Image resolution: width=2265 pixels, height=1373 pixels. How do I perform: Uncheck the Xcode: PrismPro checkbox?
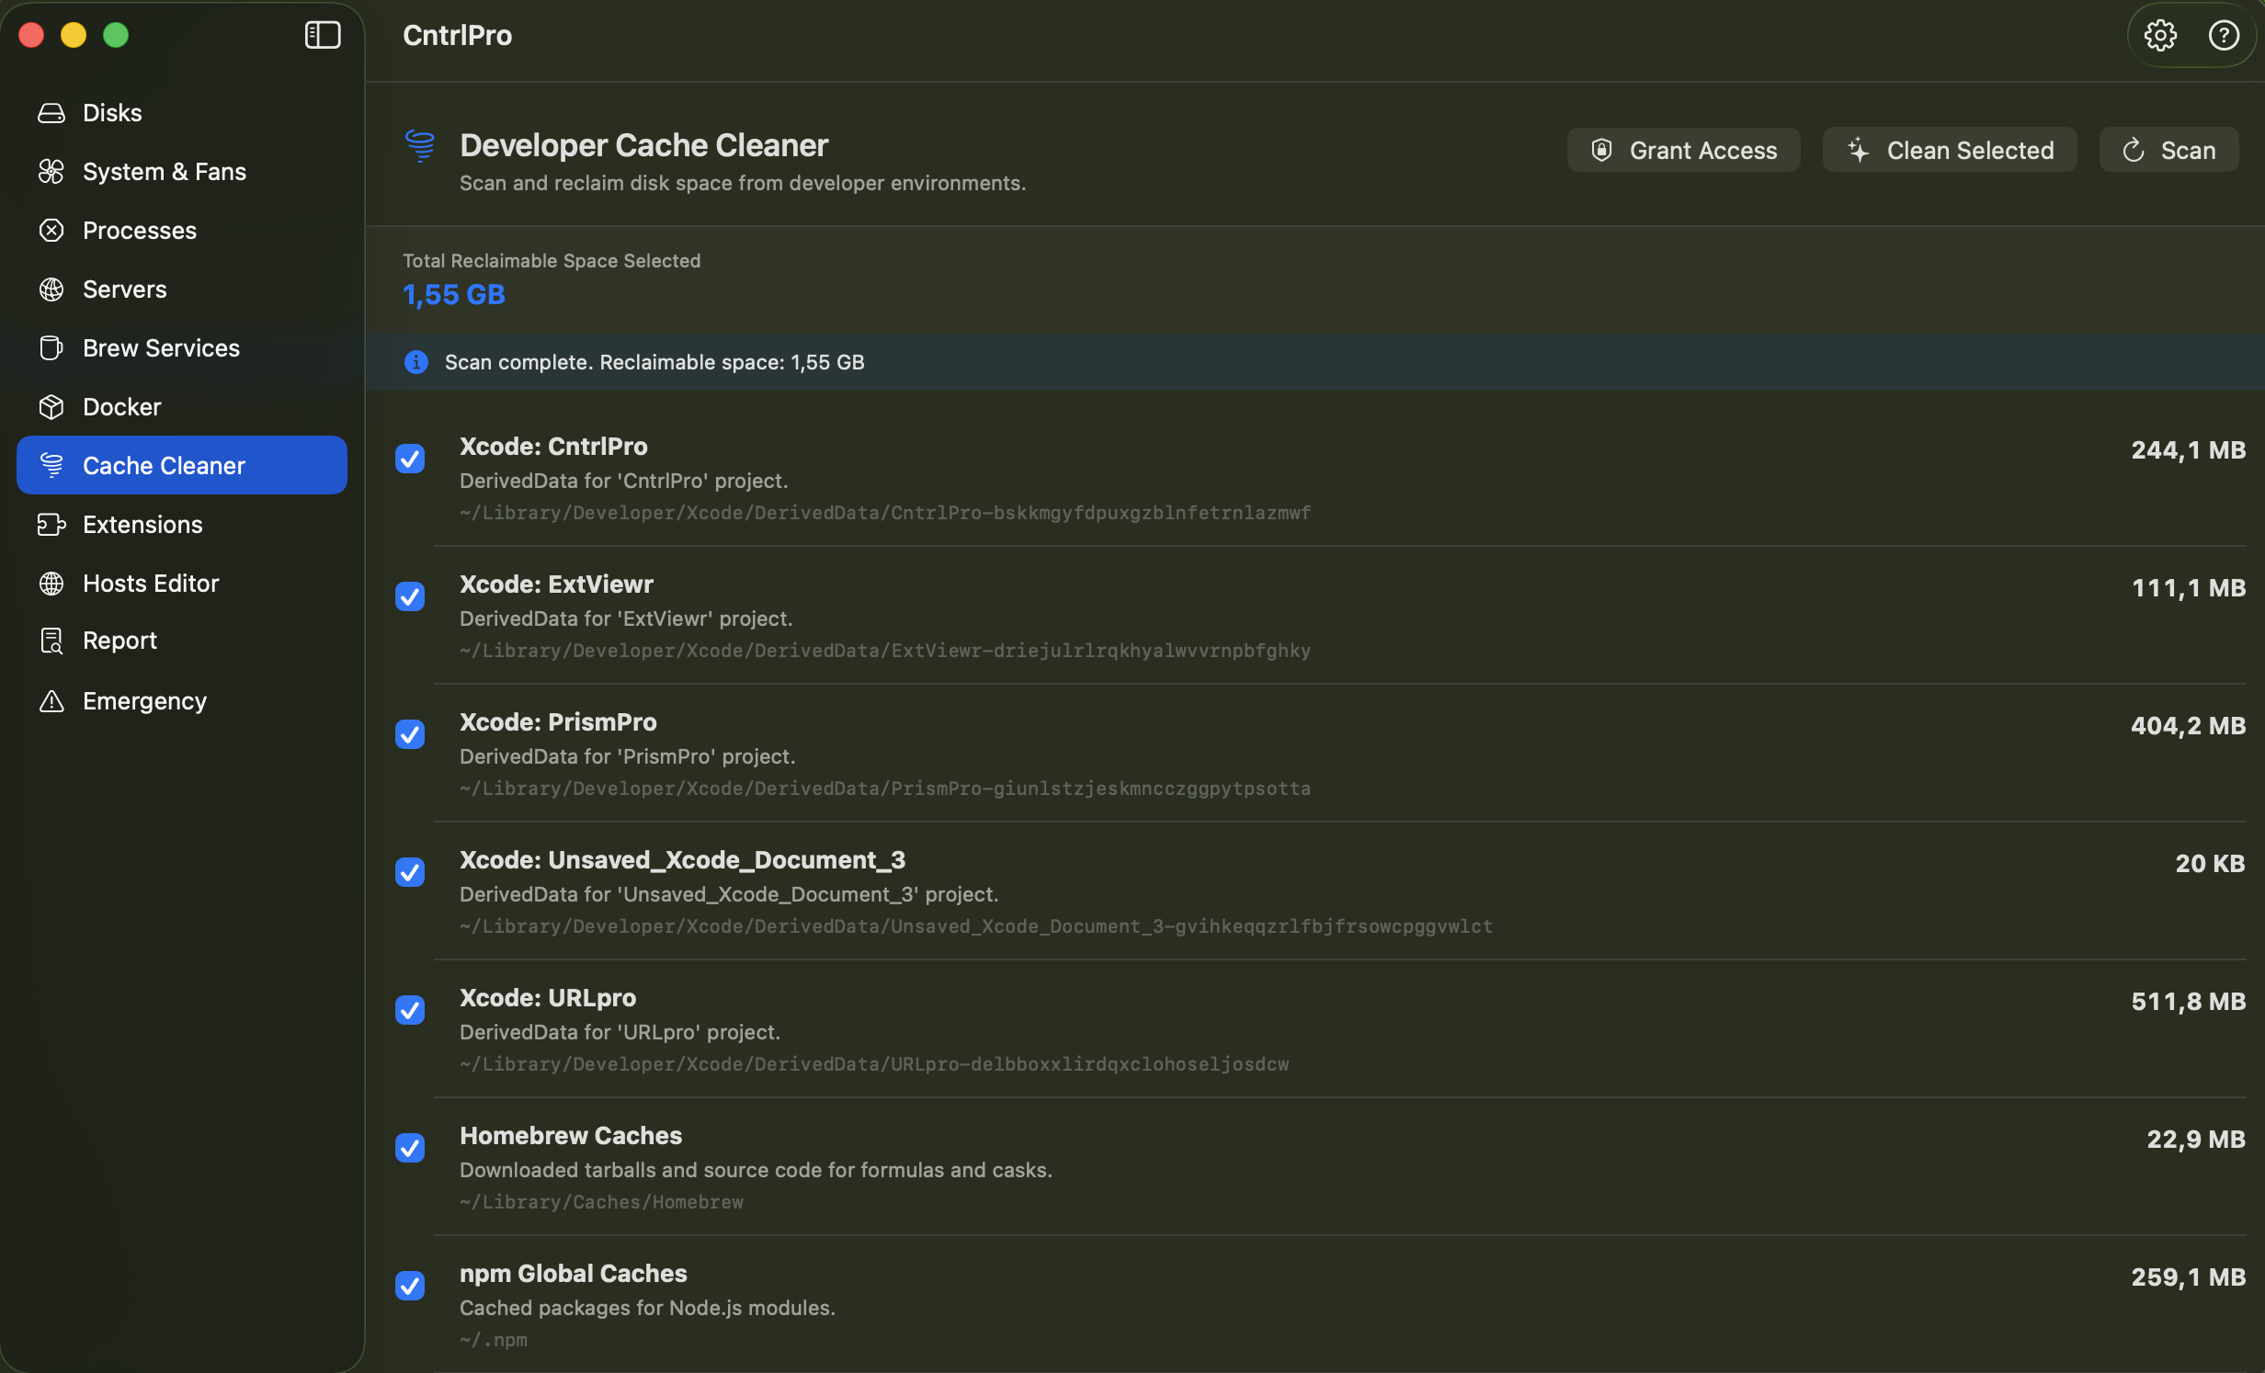pos(410,734)
